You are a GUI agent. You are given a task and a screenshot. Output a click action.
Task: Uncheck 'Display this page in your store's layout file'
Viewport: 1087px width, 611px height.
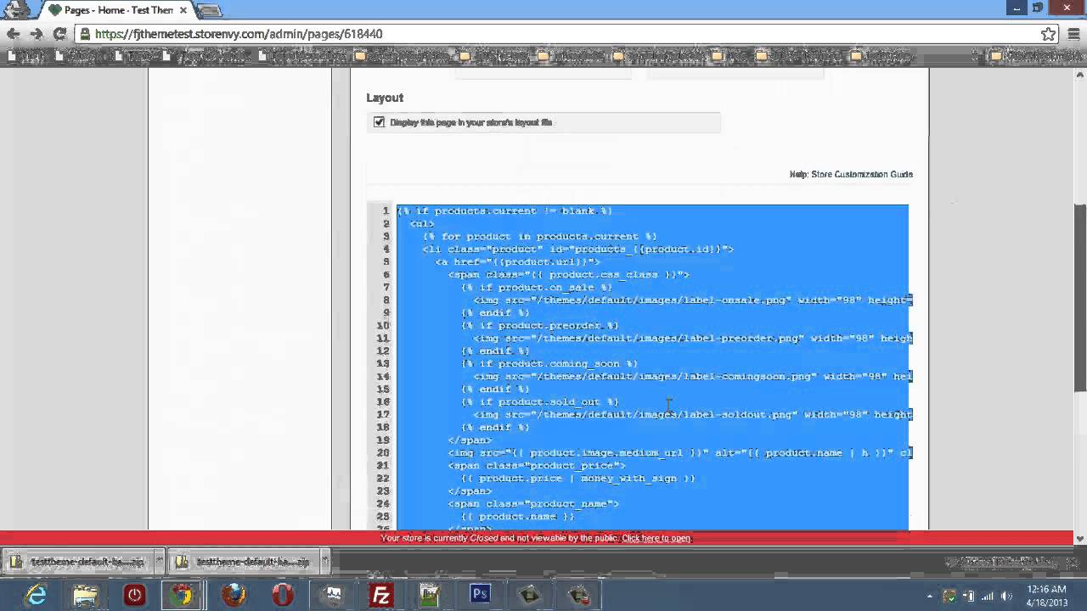[x=379, y=122]
